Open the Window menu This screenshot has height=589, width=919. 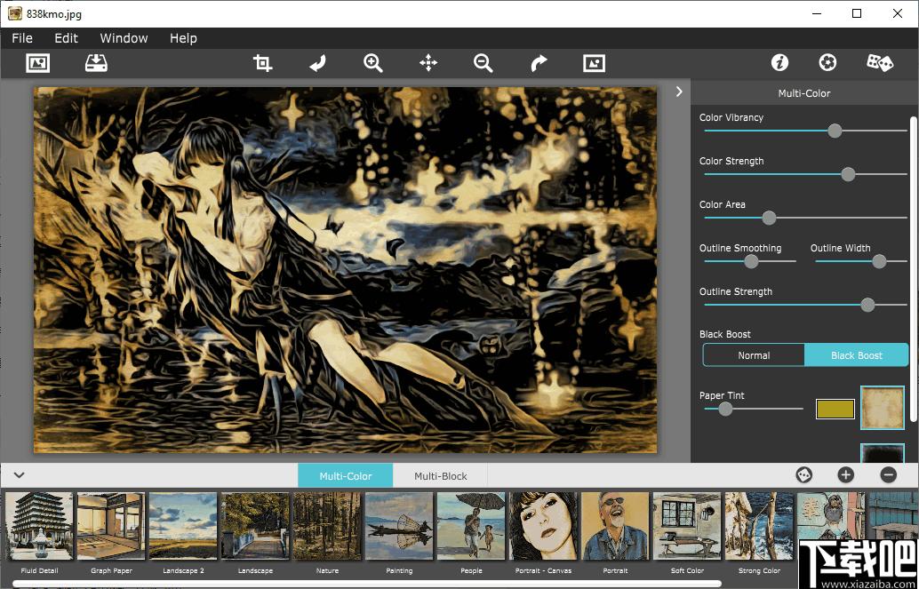124,38
